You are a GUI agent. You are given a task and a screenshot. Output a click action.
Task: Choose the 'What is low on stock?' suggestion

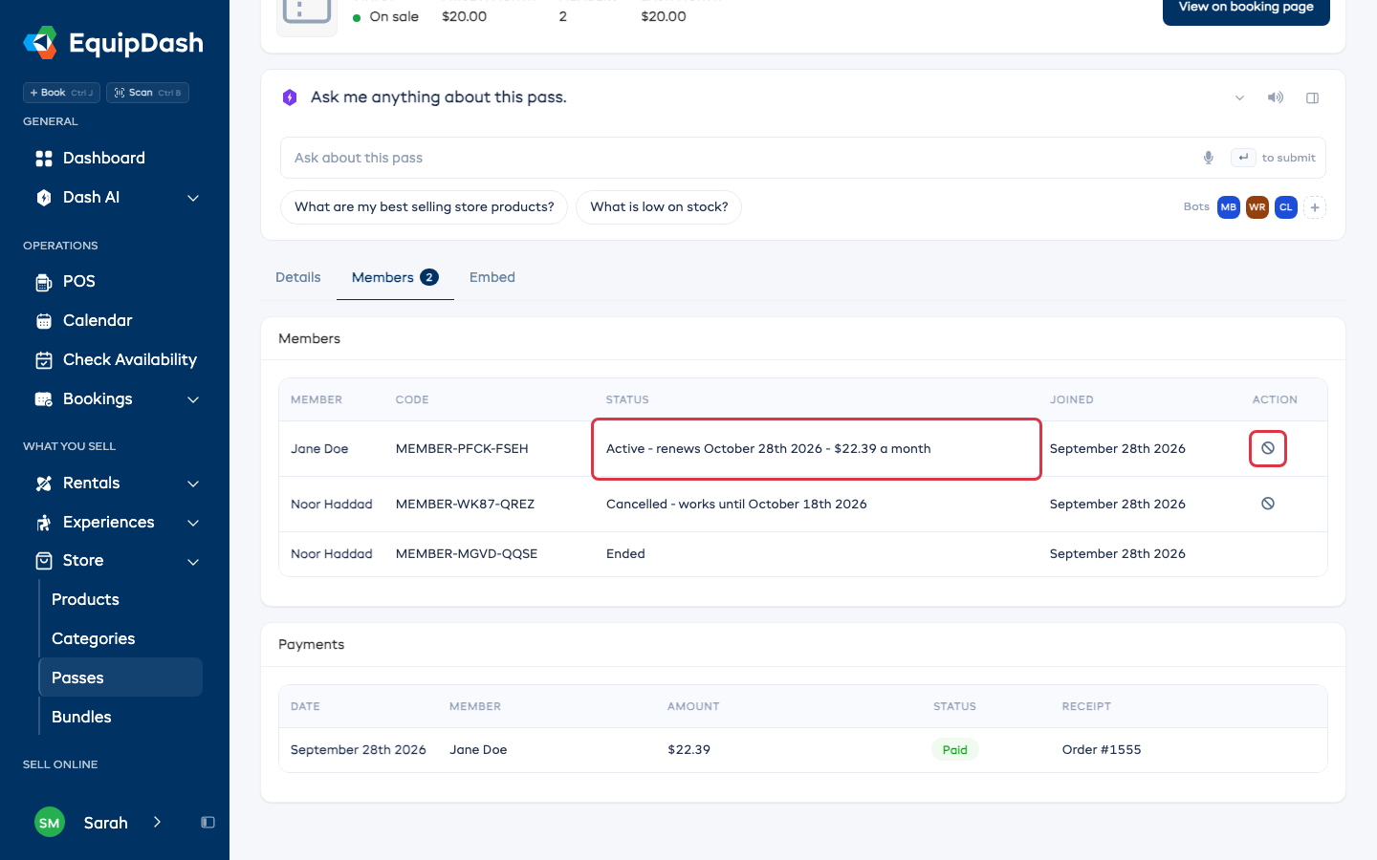click(659, 207)
